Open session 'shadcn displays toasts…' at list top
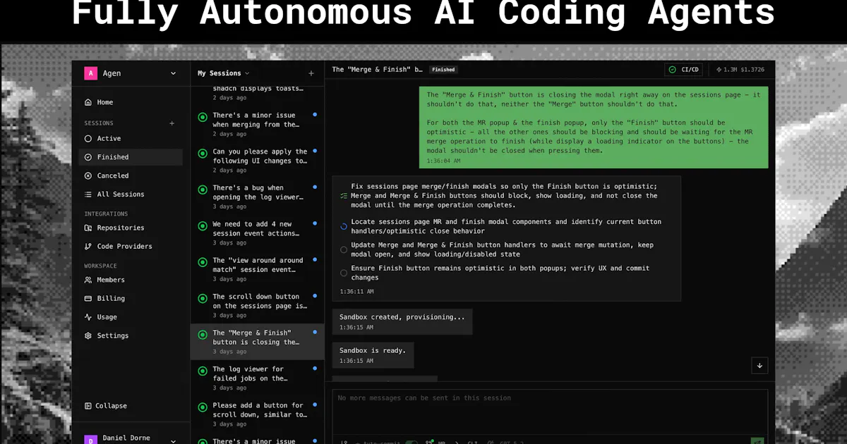The width and height of the screenshot is (847, 444). coord(257,94)
